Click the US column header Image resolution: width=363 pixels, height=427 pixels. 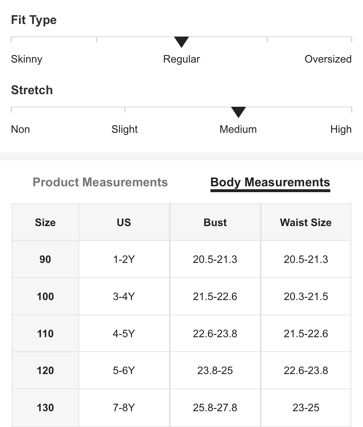124,223
